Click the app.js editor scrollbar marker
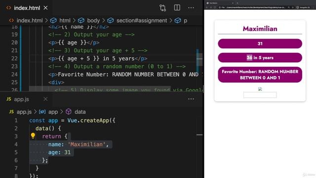This screenshot has height=178, width=316. pyautogui.click(x=199, y=135)
